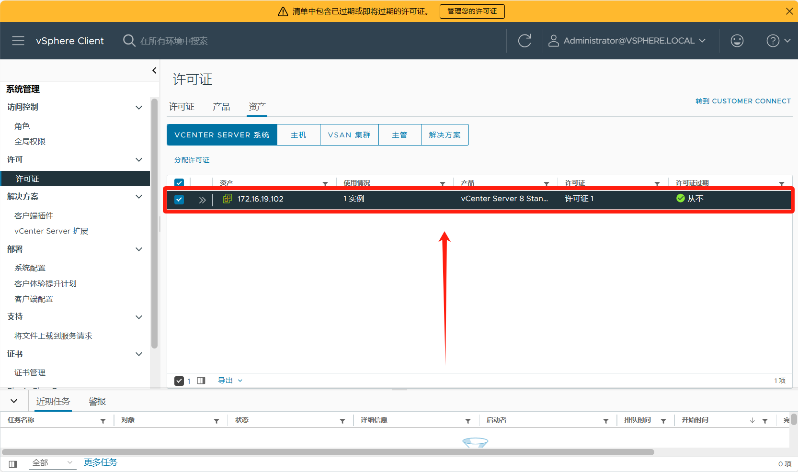This screenshot has width=798, height=472.
Task: Collapse the left navigation sidebar arrow
Action: coord(154,70)
